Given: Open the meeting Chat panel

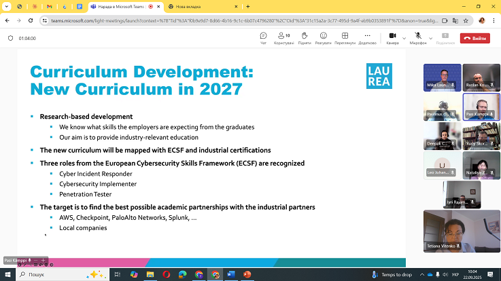Looking at the screenshot, I should pos(263,37).
